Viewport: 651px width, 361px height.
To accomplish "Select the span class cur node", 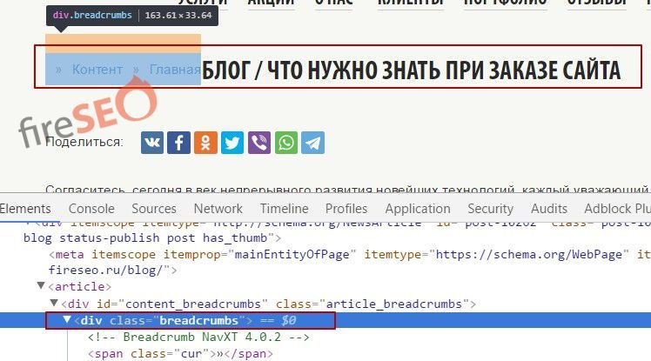I will [x=180, y=354].
